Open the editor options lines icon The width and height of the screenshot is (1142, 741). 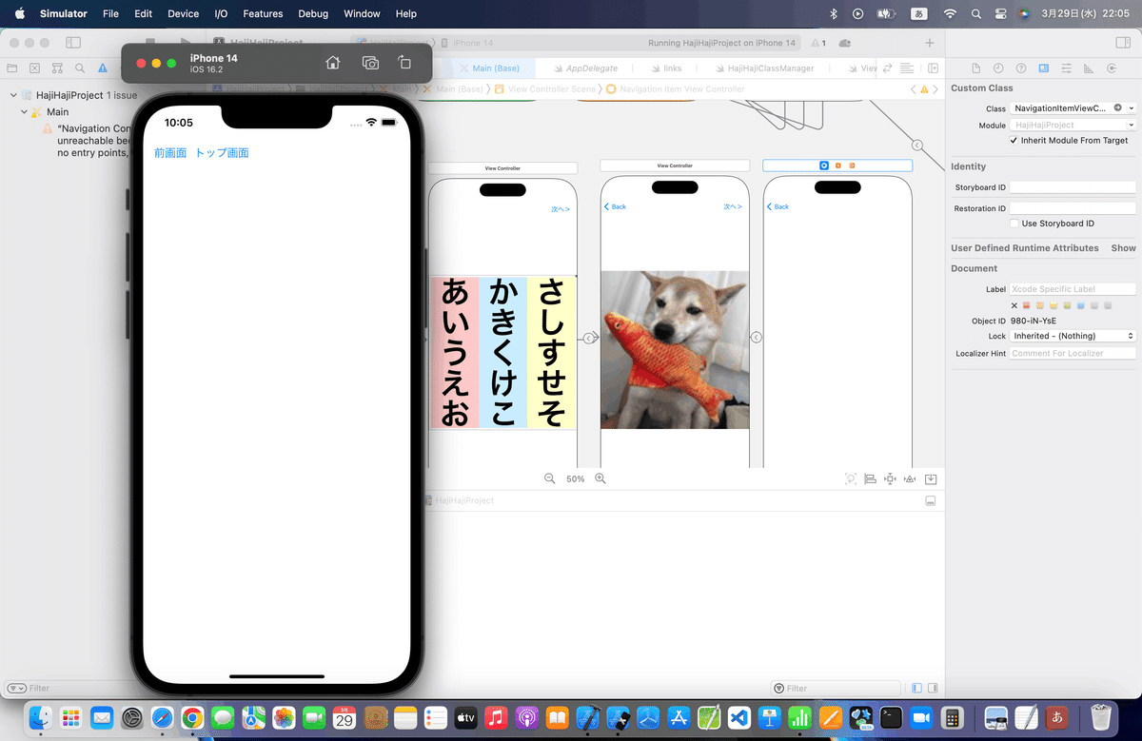tap(907, 68)
